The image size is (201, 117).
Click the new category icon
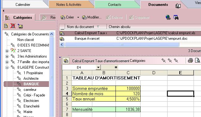(x=6, y=26)
